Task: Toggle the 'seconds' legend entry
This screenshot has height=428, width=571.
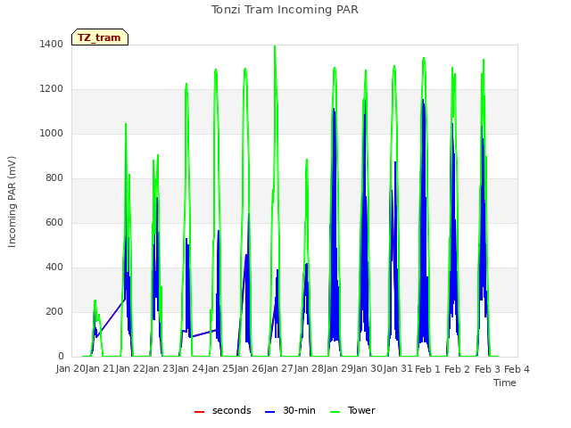Action: point(223,410)
